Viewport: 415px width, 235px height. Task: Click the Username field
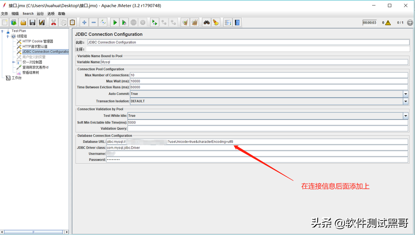(x=257, y=154)
